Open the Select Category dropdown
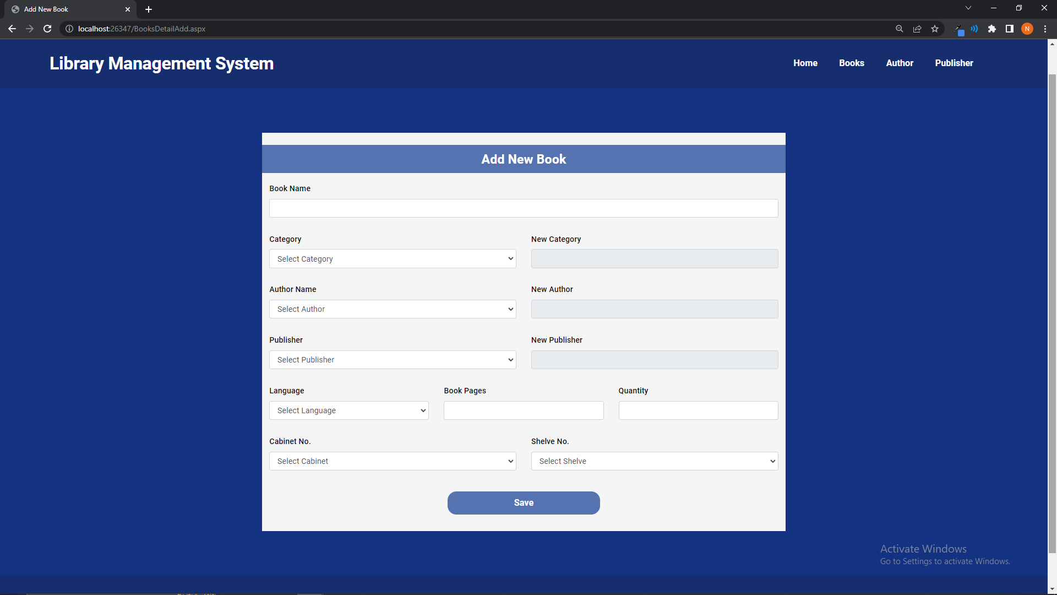Screen dimensions: 1057x595 (x=393, y=259)
